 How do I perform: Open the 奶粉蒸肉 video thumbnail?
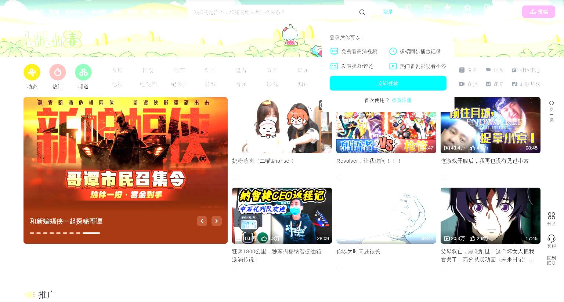(282, 125)
